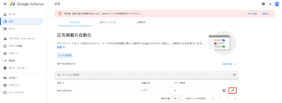Click the sort arrow beside 名前
The image size is (282, 103).
click(64, 83)
